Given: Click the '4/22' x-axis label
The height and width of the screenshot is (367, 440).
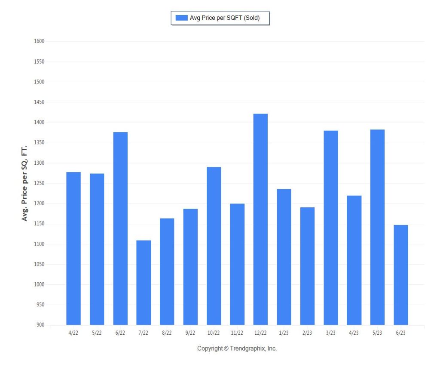Looking at the screenshot, I should pyautogui.click(x=73, y=333).
